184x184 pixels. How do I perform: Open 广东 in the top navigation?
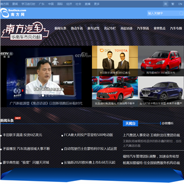pyautogui.click(x=41, y=4)
